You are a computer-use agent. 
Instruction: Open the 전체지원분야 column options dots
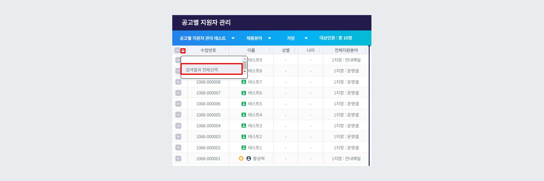[x=366, y=50]
